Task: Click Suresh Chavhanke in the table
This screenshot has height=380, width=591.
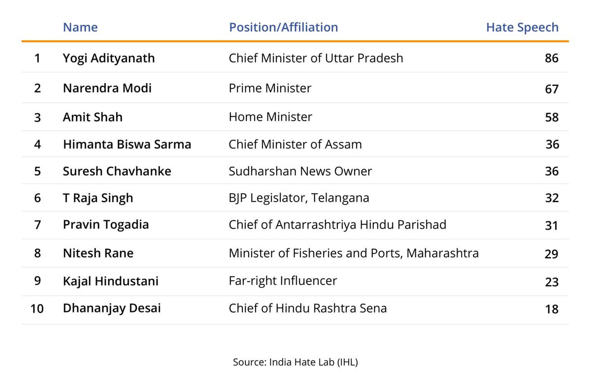Action: point(117,171)
